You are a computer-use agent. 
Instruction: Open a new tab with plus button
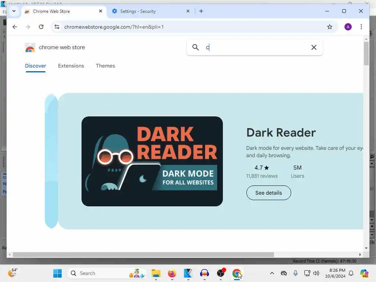[x=201, y=11]
